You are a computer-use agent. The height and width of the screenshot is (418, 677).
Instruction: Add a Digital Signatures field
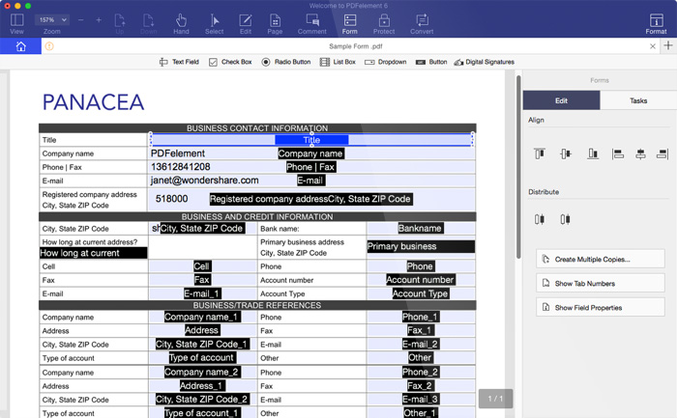pyautogui.click(x=484, y=62)
